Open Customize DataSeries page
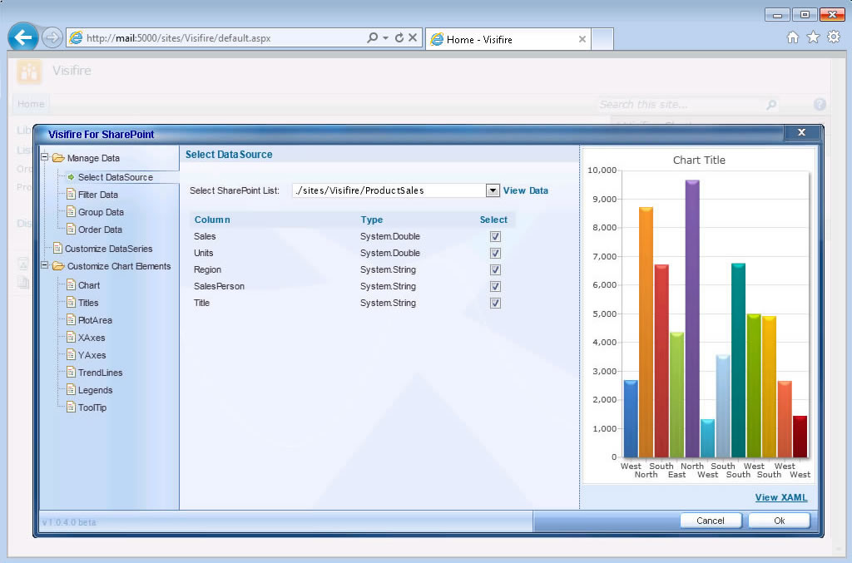 pyautogui.click(x=109, y=248)
